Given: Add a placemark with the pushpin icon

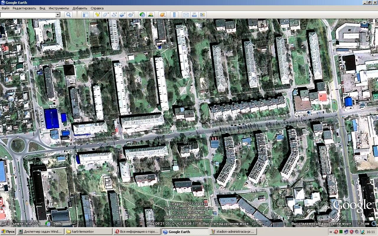Looking at the screenshot, I should coord(97,14).
